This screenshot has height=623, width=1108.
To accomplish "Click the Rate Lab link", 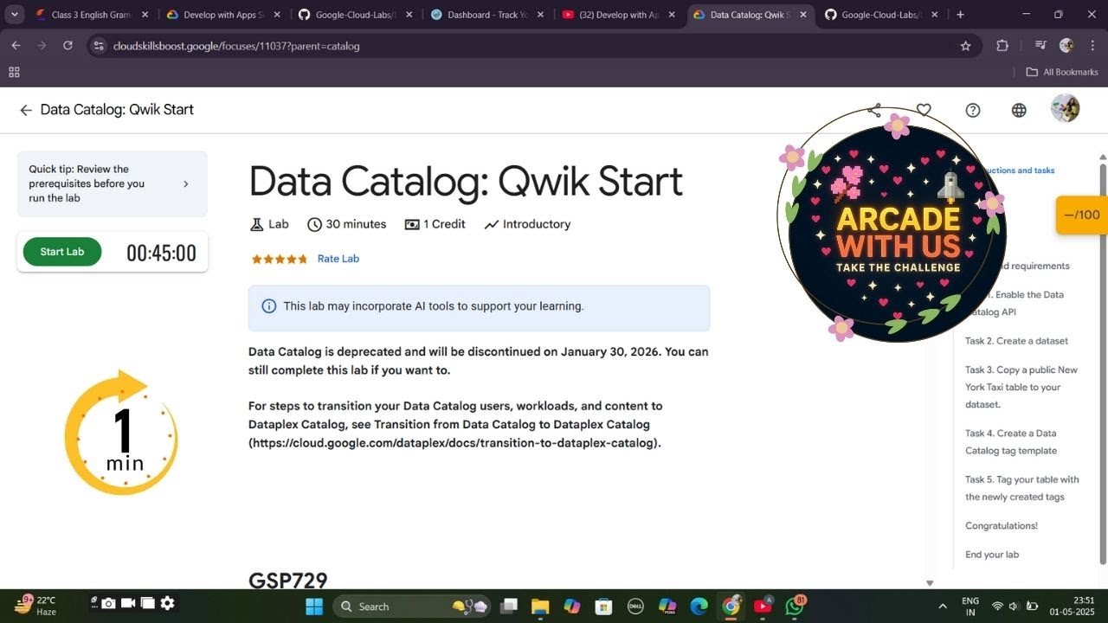I will click(338, 259).
